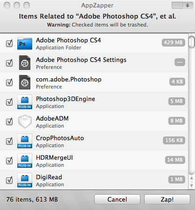Viewport: 195px width, 210px height.
Task: Select the Photoshop3DEngine plug-in icon
Action: pos(25,102)
